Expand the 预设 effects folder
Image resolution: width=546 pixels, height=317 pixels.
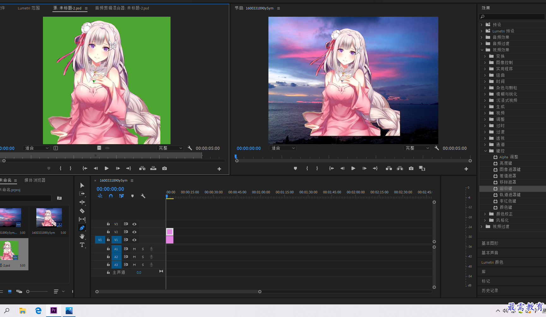pyautogui.click(x=482, y=25)
